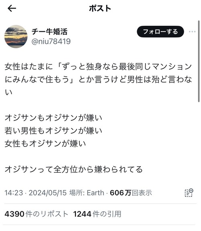Click the line 若い男性もオジサンが嫌い

point(53,131)
